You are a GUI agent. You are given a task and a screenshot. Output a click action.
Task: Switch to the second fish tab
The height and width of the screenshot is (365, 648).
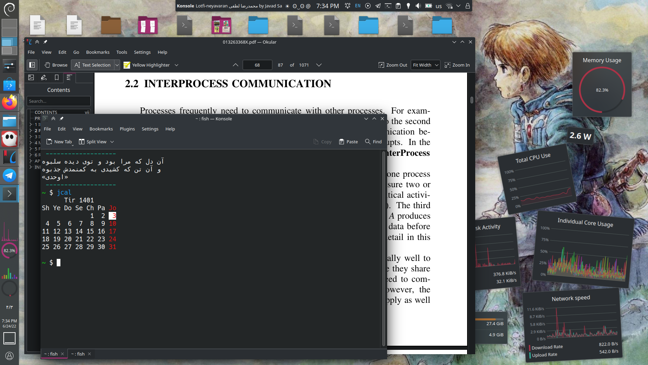[x=78, y=354]
